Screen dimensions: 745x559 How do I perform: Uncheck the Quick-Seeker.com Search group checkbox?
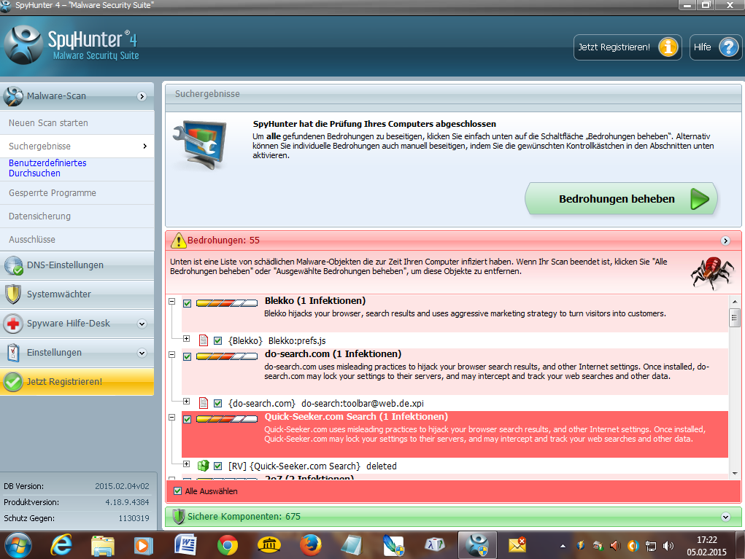[x=188, y=419]
